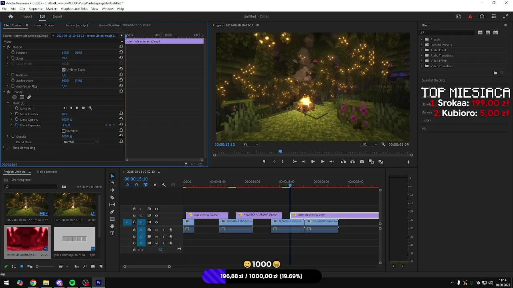Image resolution: width=513 pixels, height=288 pixels.
Task: Open Program monitor settings wrench
Action: coord(384,144)
